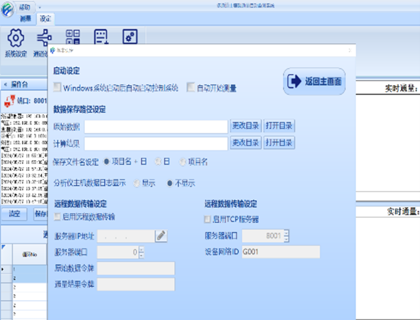Screen dimensions: 420x320
Task: Open the 帮助 menu button
Action: tap(25, 8)
